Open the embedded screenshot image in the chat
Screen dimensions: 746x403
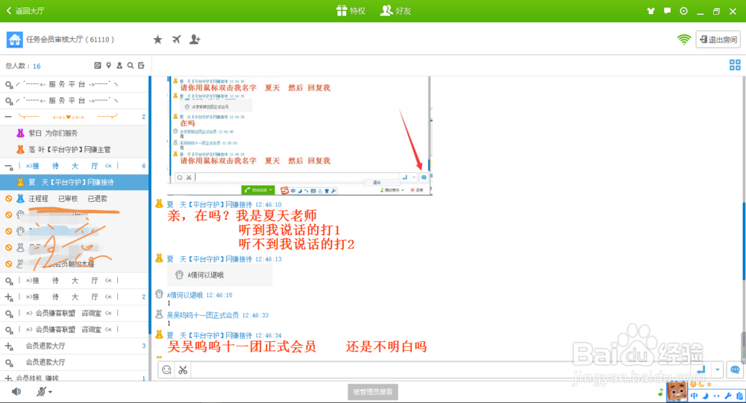coord(300,136)
